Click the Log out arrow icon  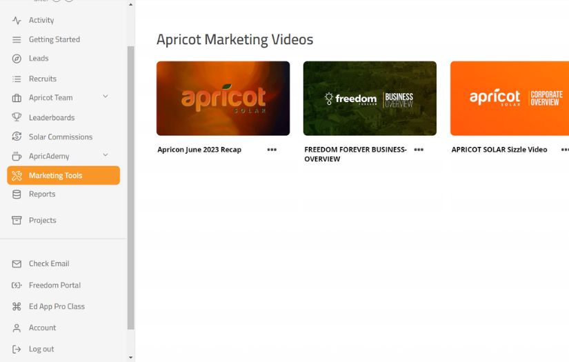17,349
